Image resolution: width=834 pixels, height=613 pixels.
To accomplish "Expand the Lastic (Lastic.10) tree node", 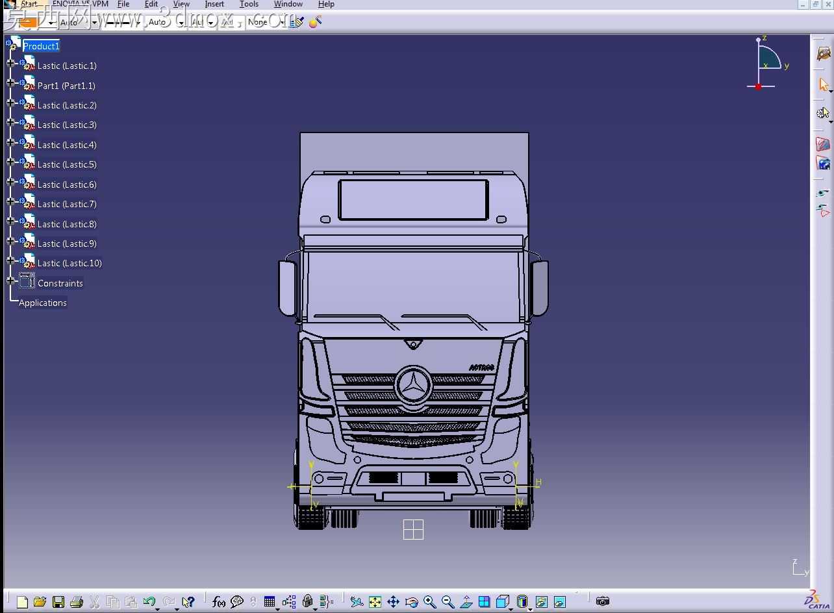I will 10,260.
